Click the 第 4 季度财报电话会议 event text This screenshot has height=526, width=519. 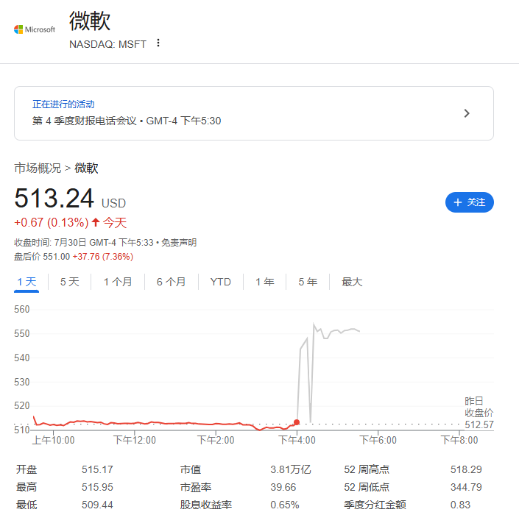pos(84,121)
